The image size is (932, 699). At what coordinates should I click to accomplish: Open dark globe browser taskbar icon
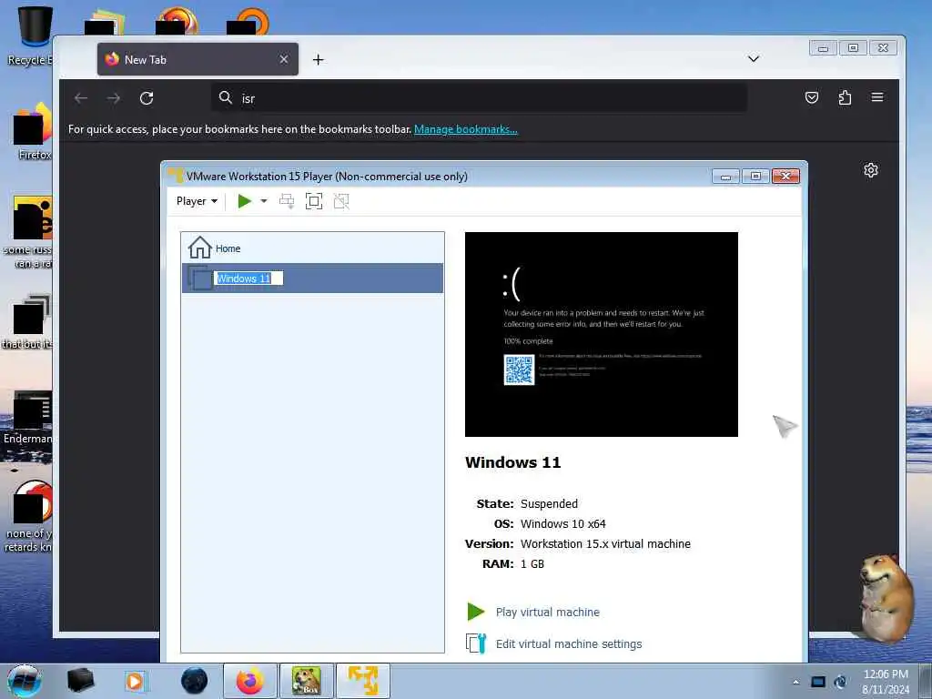pos(195,681)
